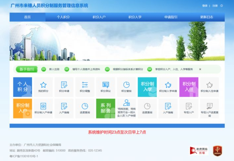Open the 积分制入住申请 icon
Screen dimensions: 234x161
(x=210, y=85)
